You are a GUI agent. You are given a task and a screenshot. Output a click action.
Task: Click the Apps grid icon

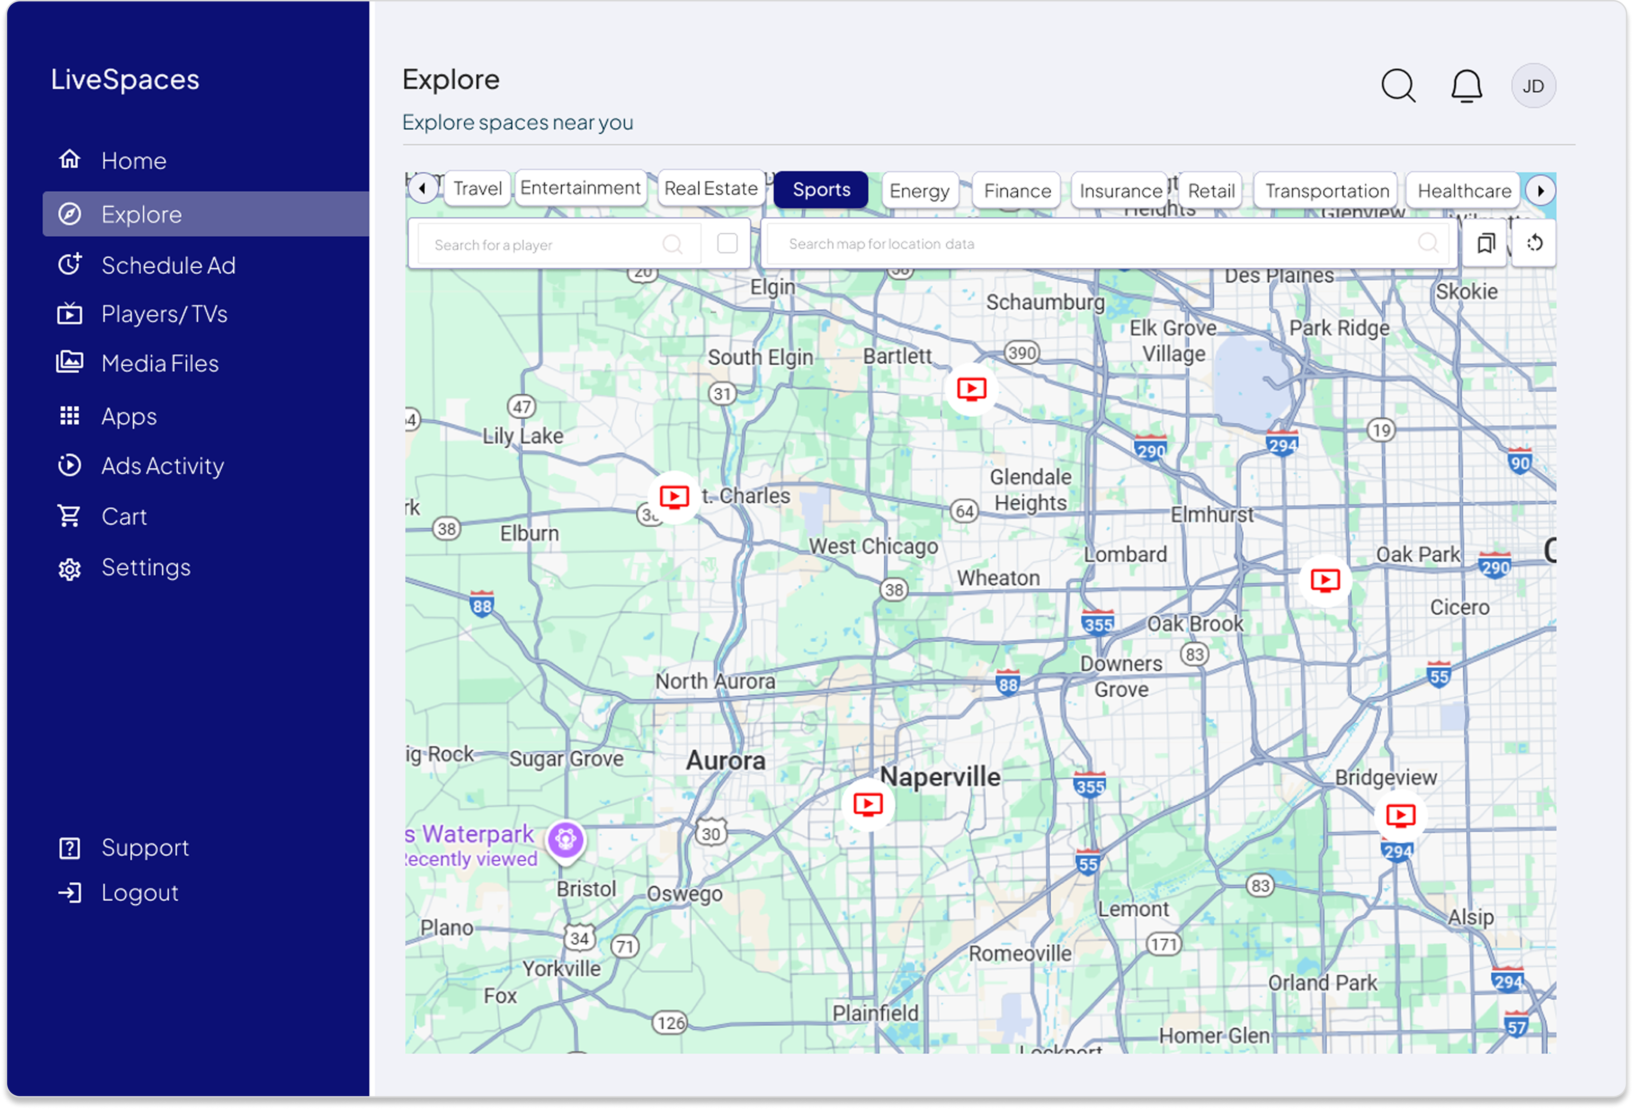click(x=69, y=415)
